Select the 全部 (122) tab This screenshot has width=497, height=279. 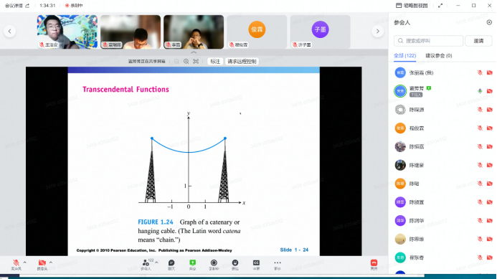point(404,56)
